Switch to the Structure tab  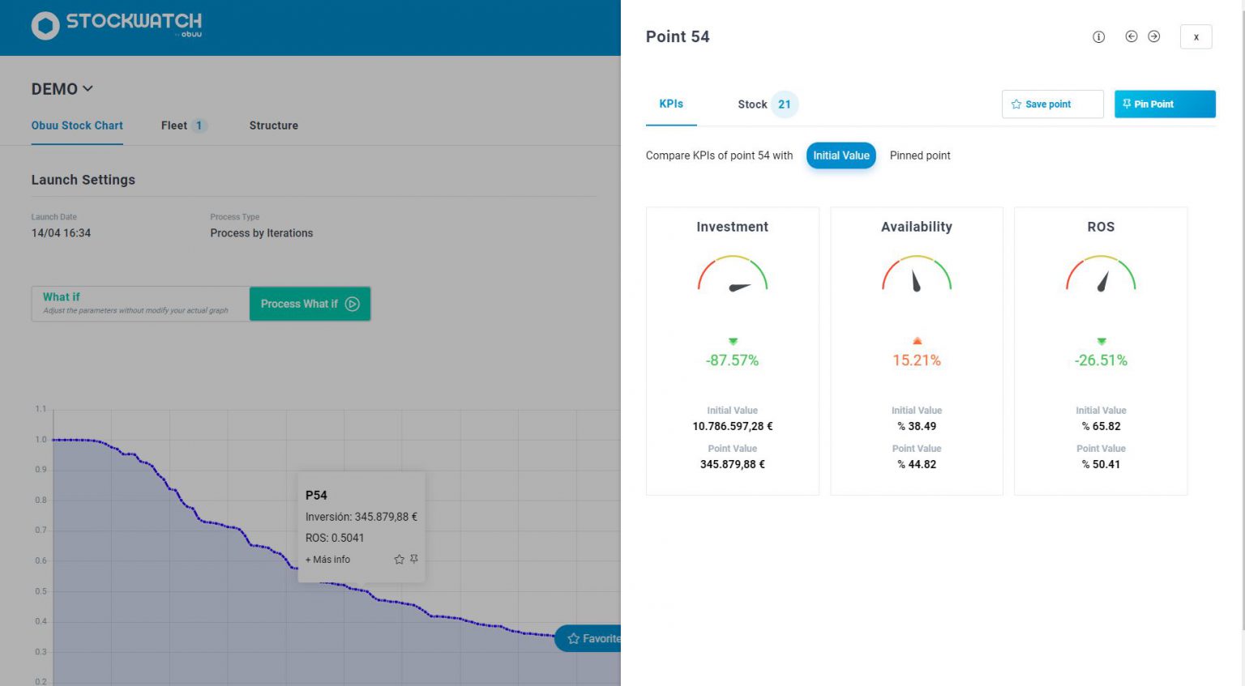coord(273,126)
